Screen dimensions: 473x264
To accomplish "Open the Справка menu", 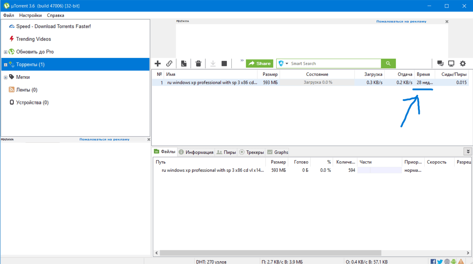I will point(56,15).
